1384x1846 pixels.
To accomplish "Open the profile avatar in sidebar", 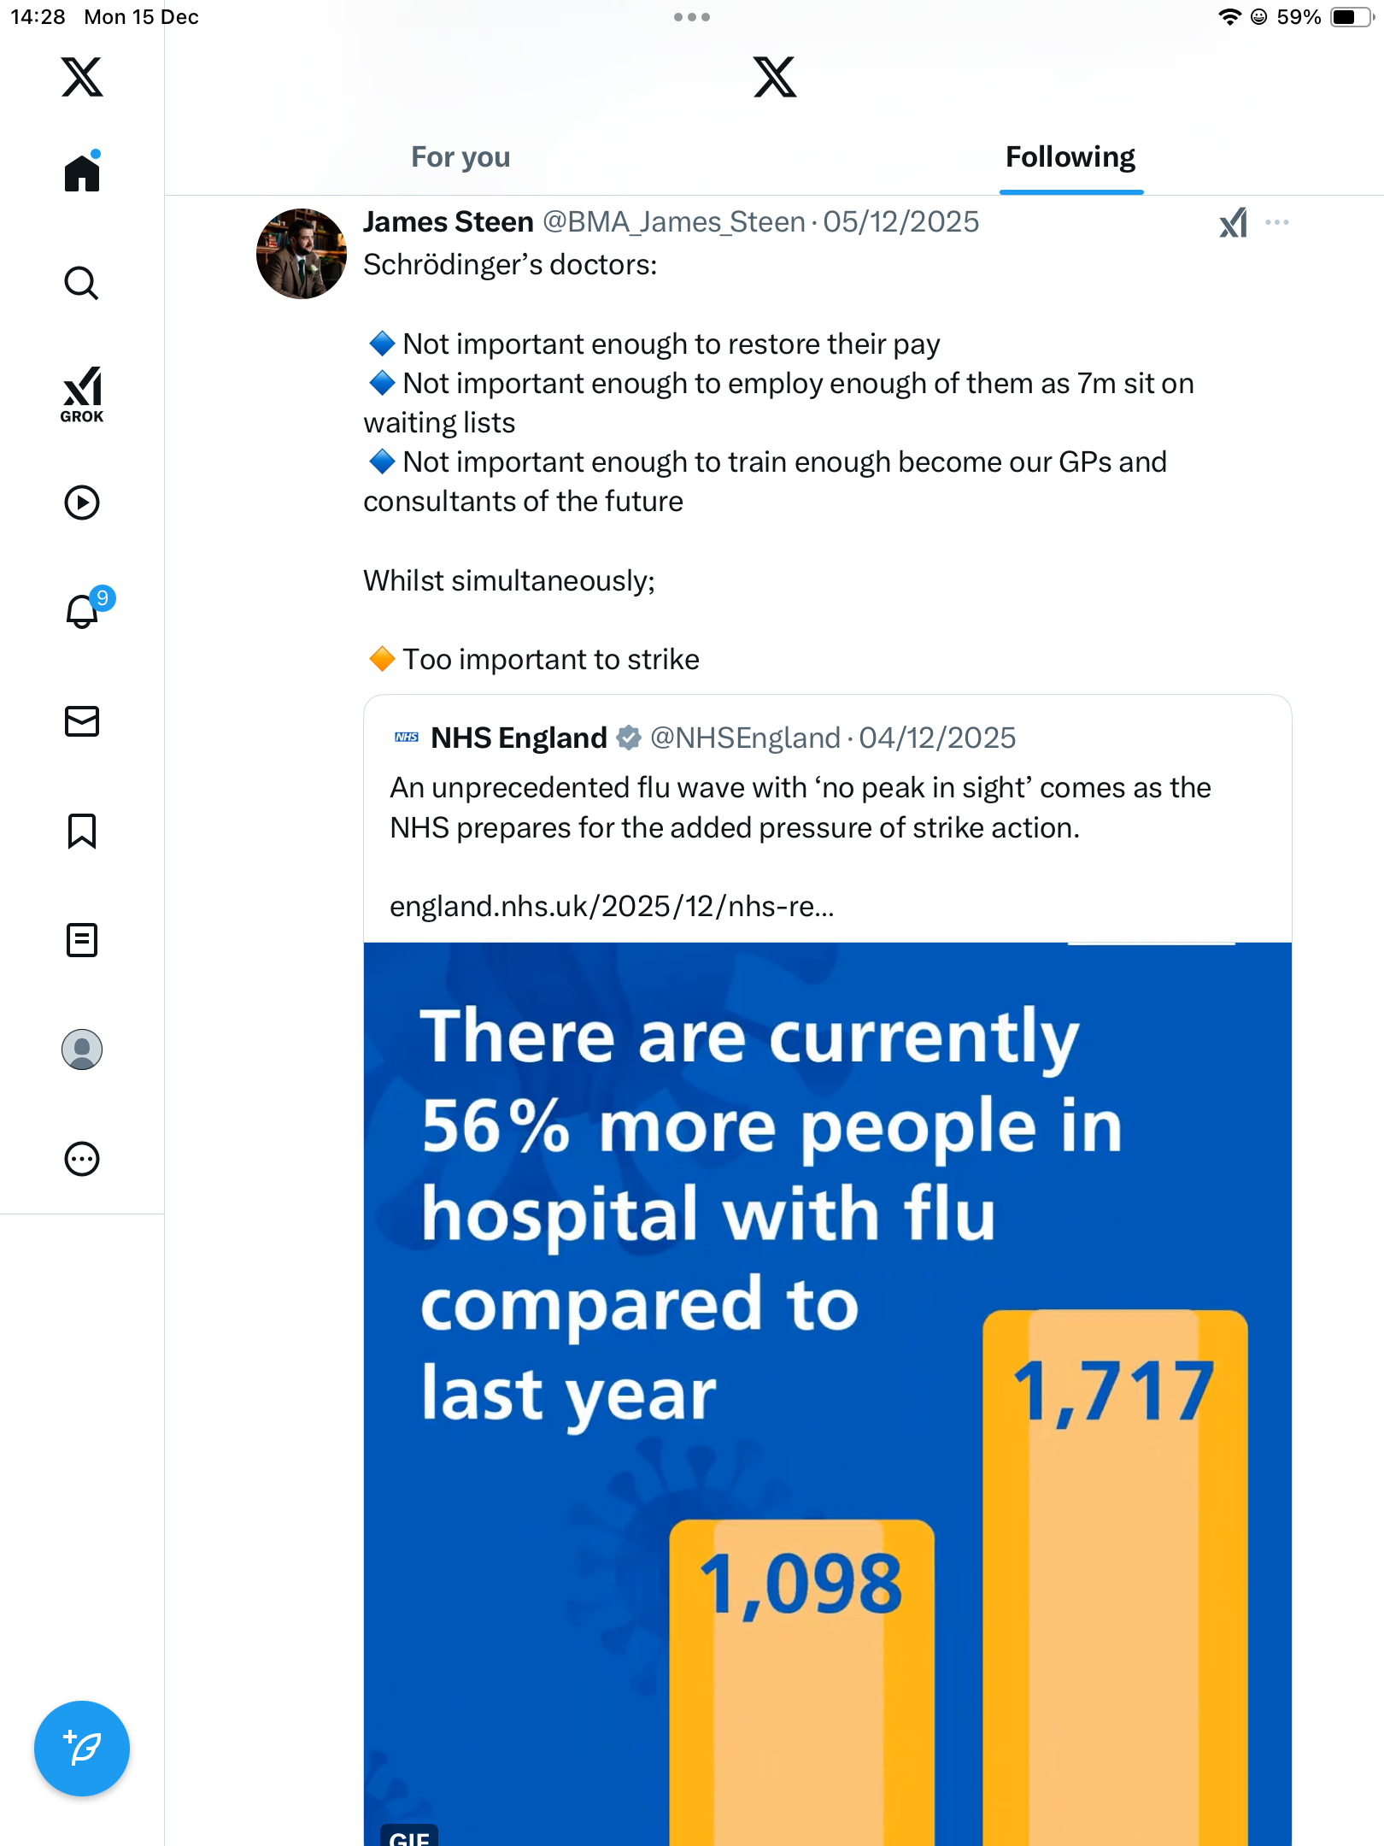I will coord(82,1049).
